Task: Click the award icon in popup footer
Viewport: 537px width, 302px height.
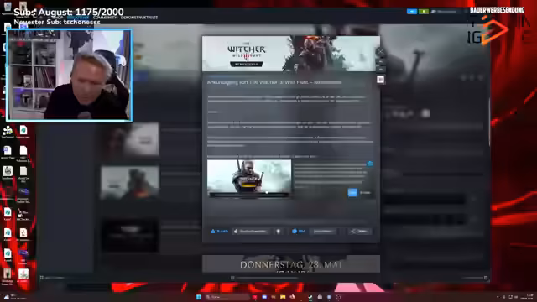Action: tap(279, 232)
